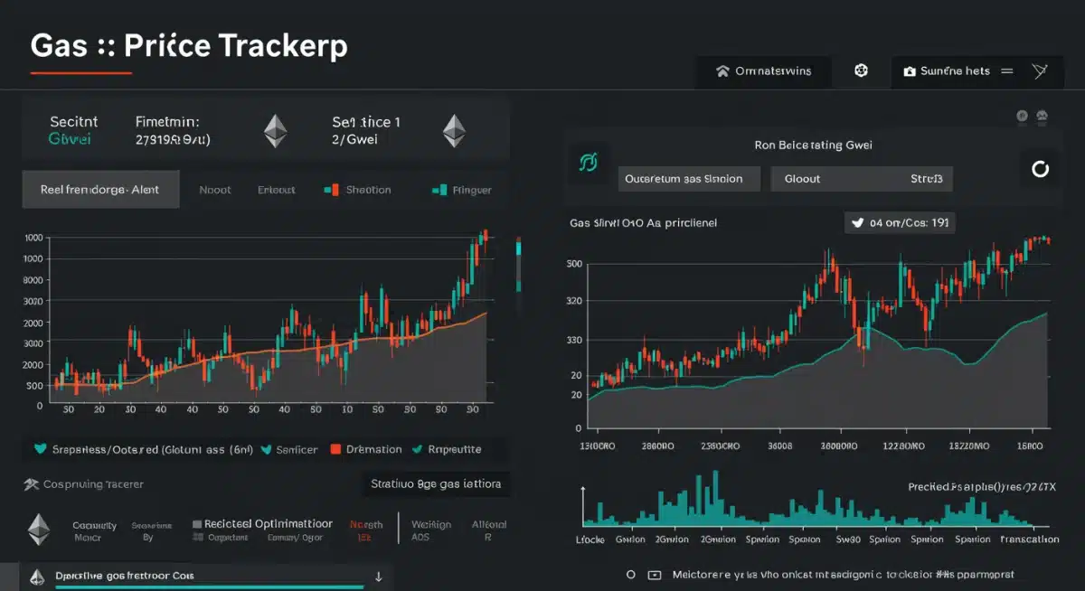Refresh data with the circular arrow icon
This screenshot has height=591, width=1085.
[x=1039, y=167]
